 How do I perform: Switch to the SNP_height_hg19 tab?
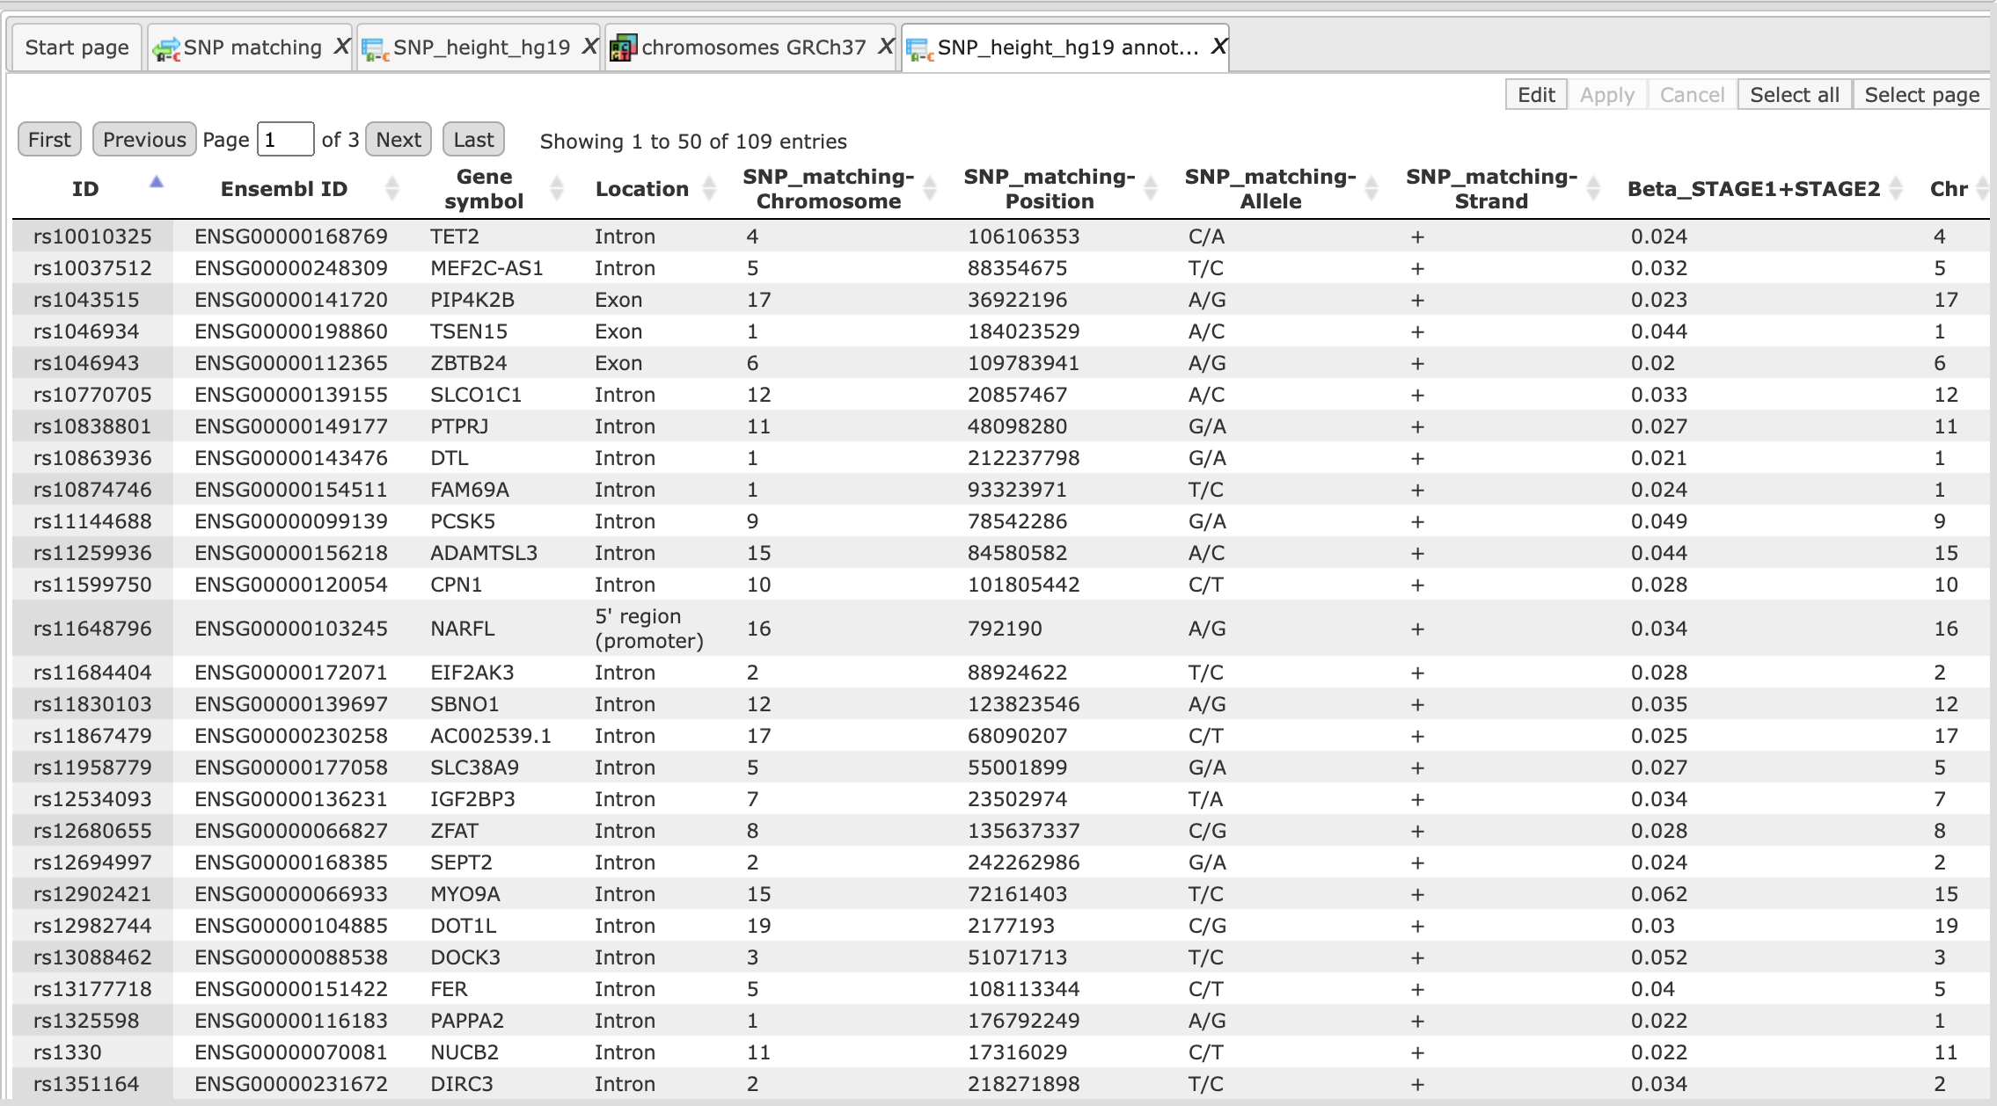(x=480, y=47)
